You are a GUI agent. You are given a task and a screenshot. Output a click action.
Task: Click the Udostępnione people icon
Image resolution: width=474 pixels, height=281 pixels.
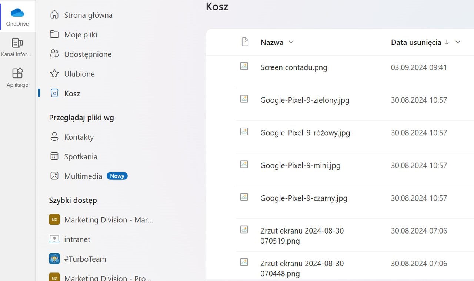tap(54, 54)
